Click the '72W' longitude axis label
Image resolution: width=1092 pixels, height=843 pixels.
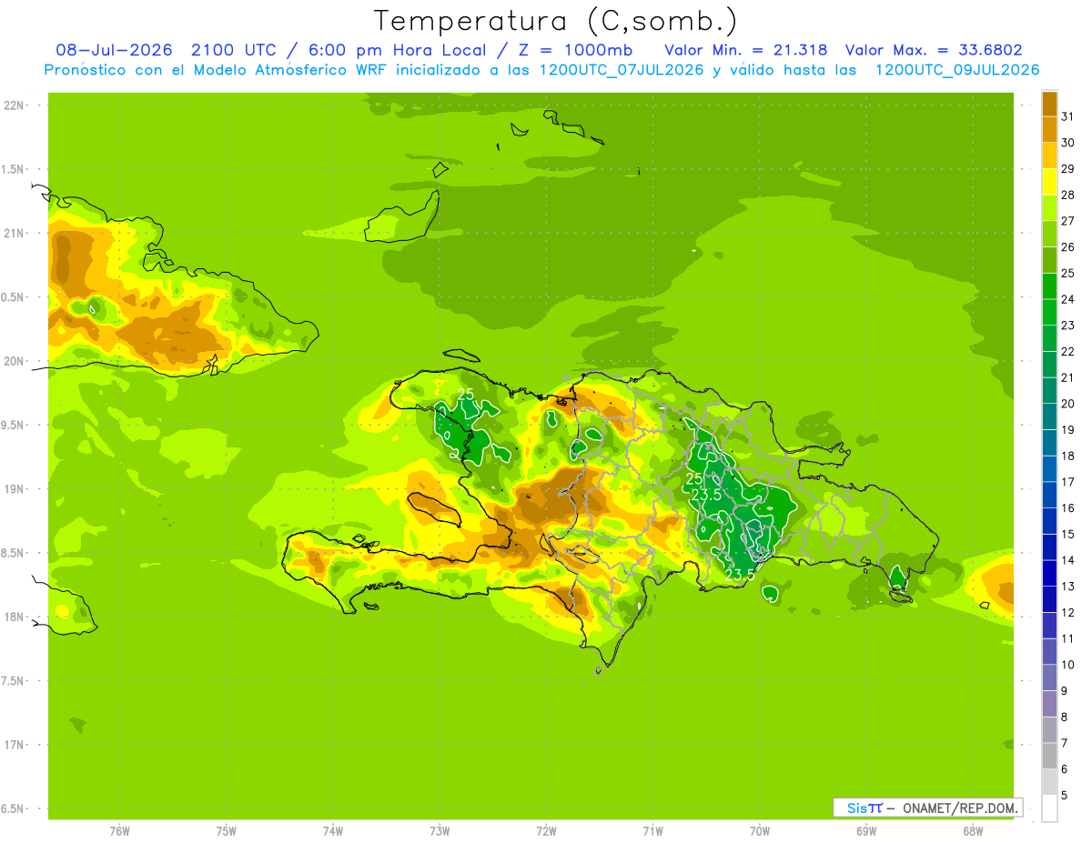pyautogui.click(x=546, y=830)
